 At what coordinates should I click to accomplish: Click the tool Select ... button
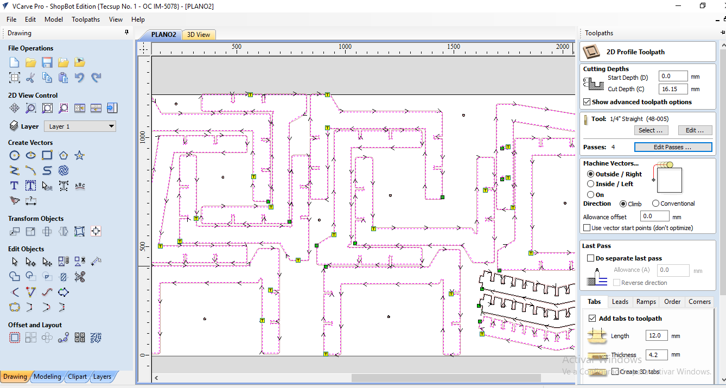point(651,130)
